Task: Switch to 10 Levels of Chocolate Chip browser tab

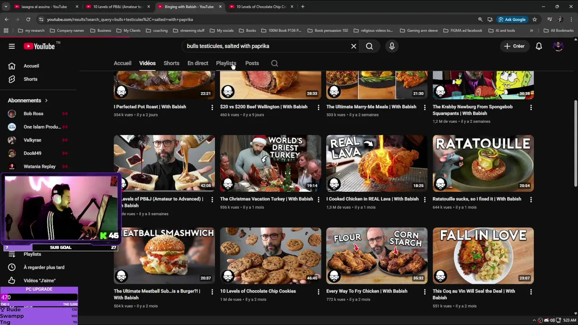Action: point(261,7)
